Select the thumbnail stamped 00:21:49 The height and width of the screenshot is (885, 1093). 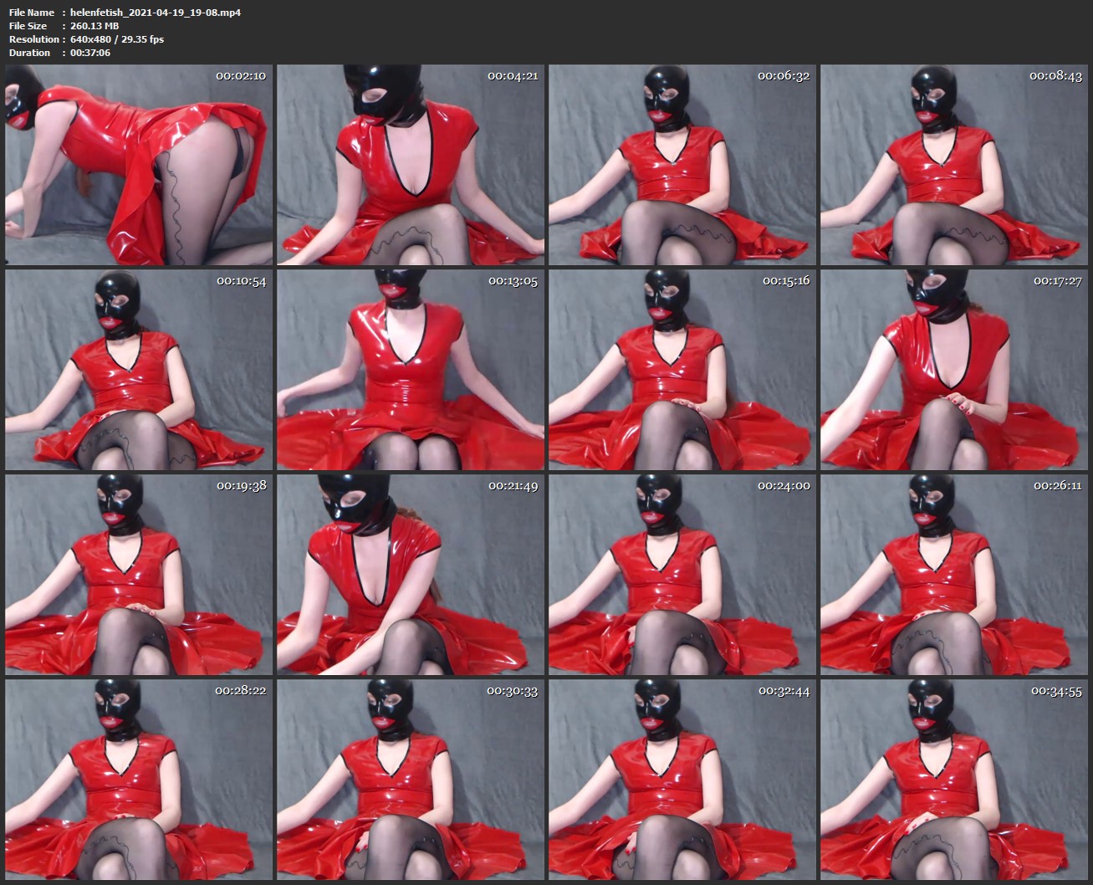tap(411, 575)
